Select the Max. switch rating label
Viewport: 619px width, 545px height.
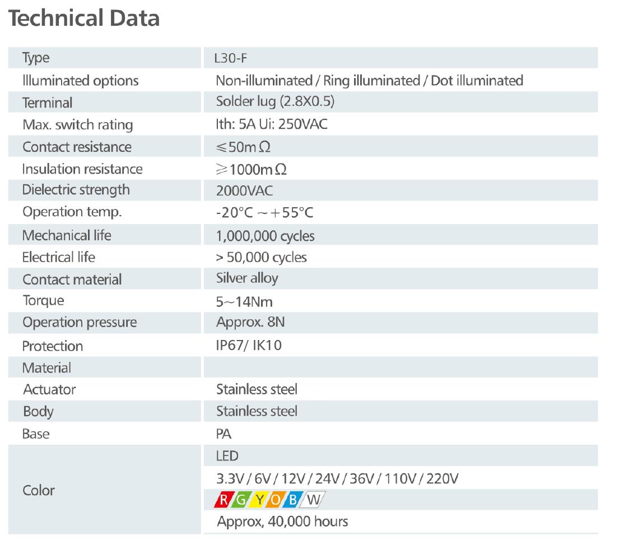(x=77, y=124)
